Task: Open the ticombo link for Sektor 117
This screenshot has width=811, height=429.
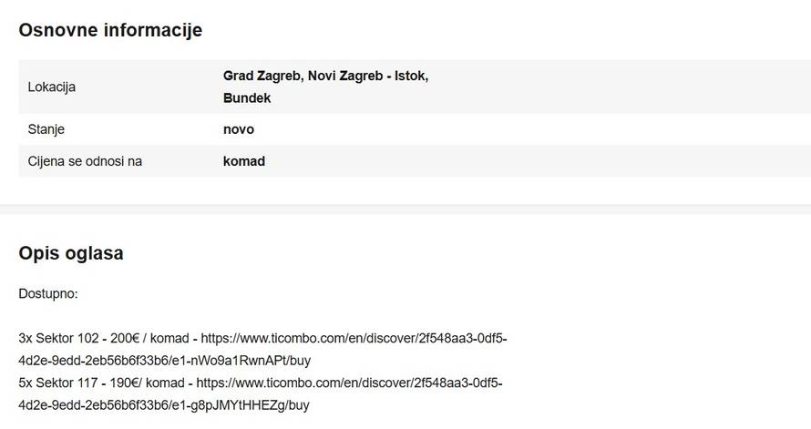Action: tap(349, 383)
